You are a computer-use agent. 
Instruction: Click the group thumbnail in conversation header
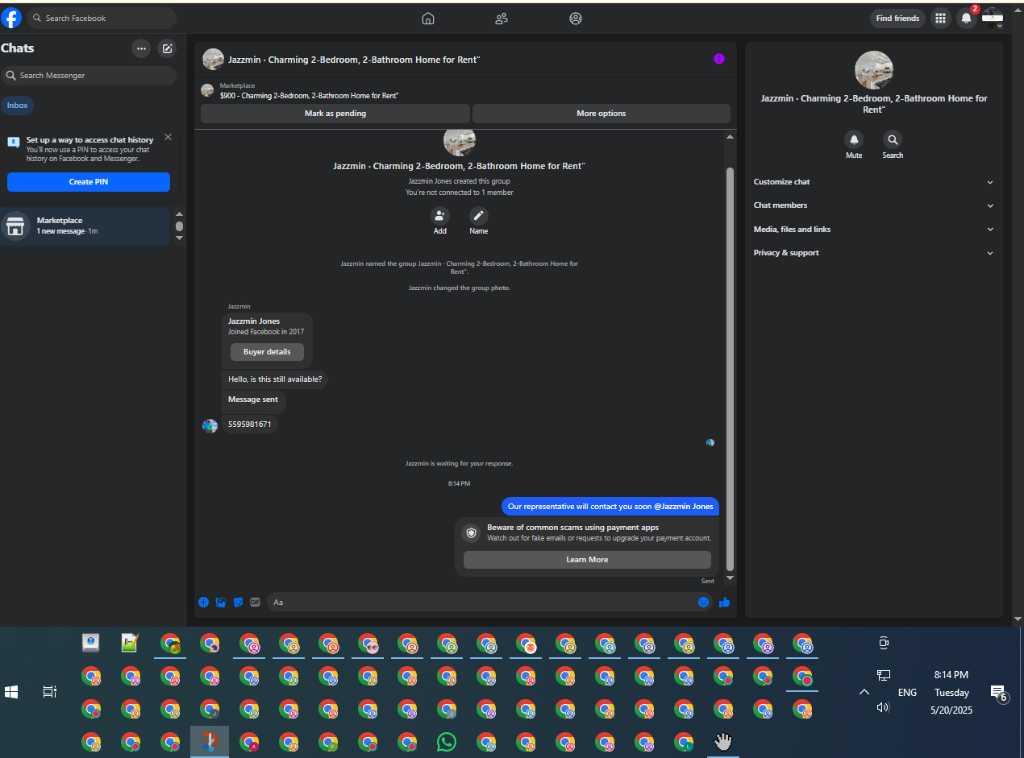pos(213,59)
